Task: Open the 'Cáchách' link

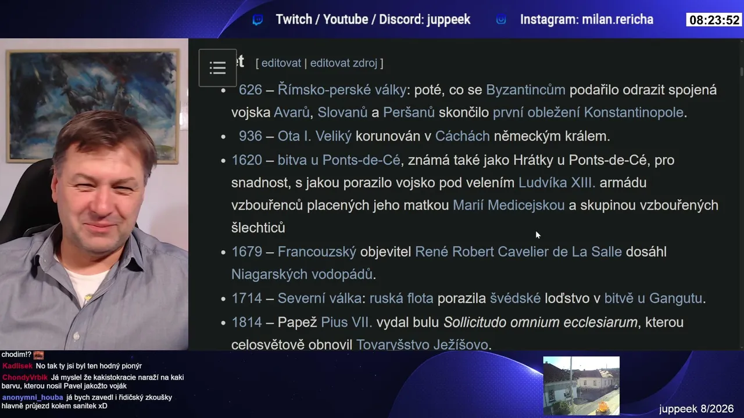Action: [463, 136]
